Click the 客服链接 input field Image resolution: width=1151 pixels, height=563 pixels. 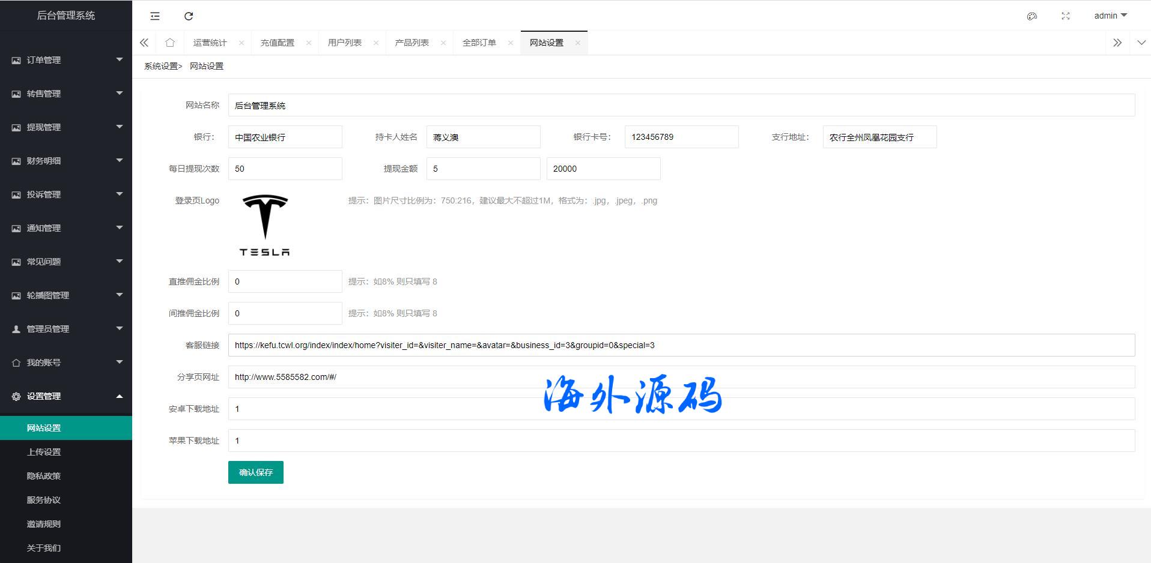pyautogui.click(x=681, y=345)
